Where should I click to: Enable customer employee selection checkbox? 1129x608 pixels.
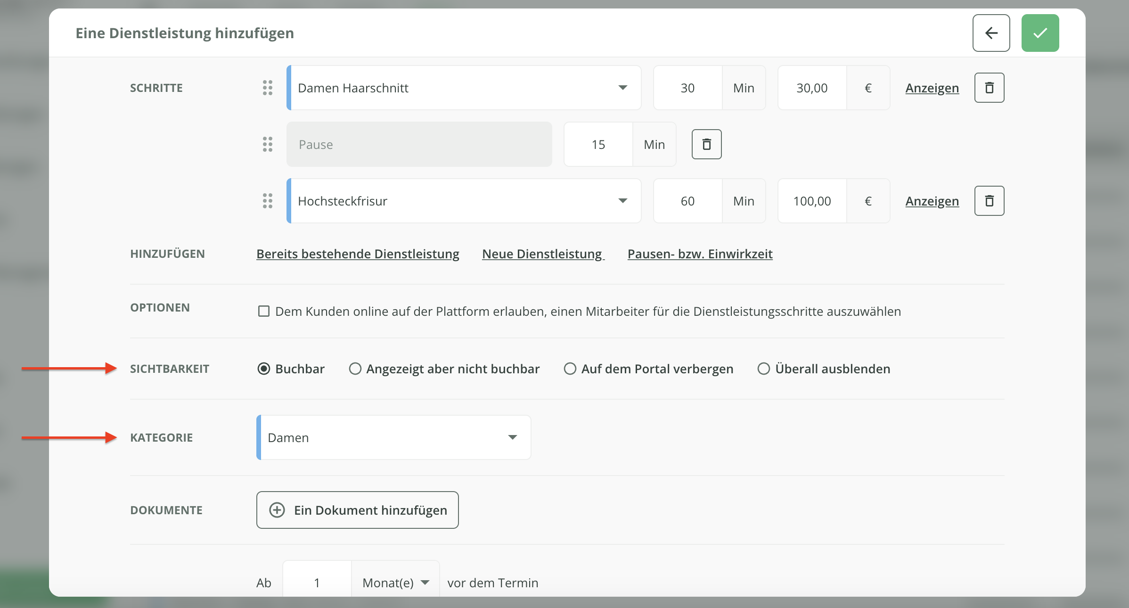(x=264, y=312)
